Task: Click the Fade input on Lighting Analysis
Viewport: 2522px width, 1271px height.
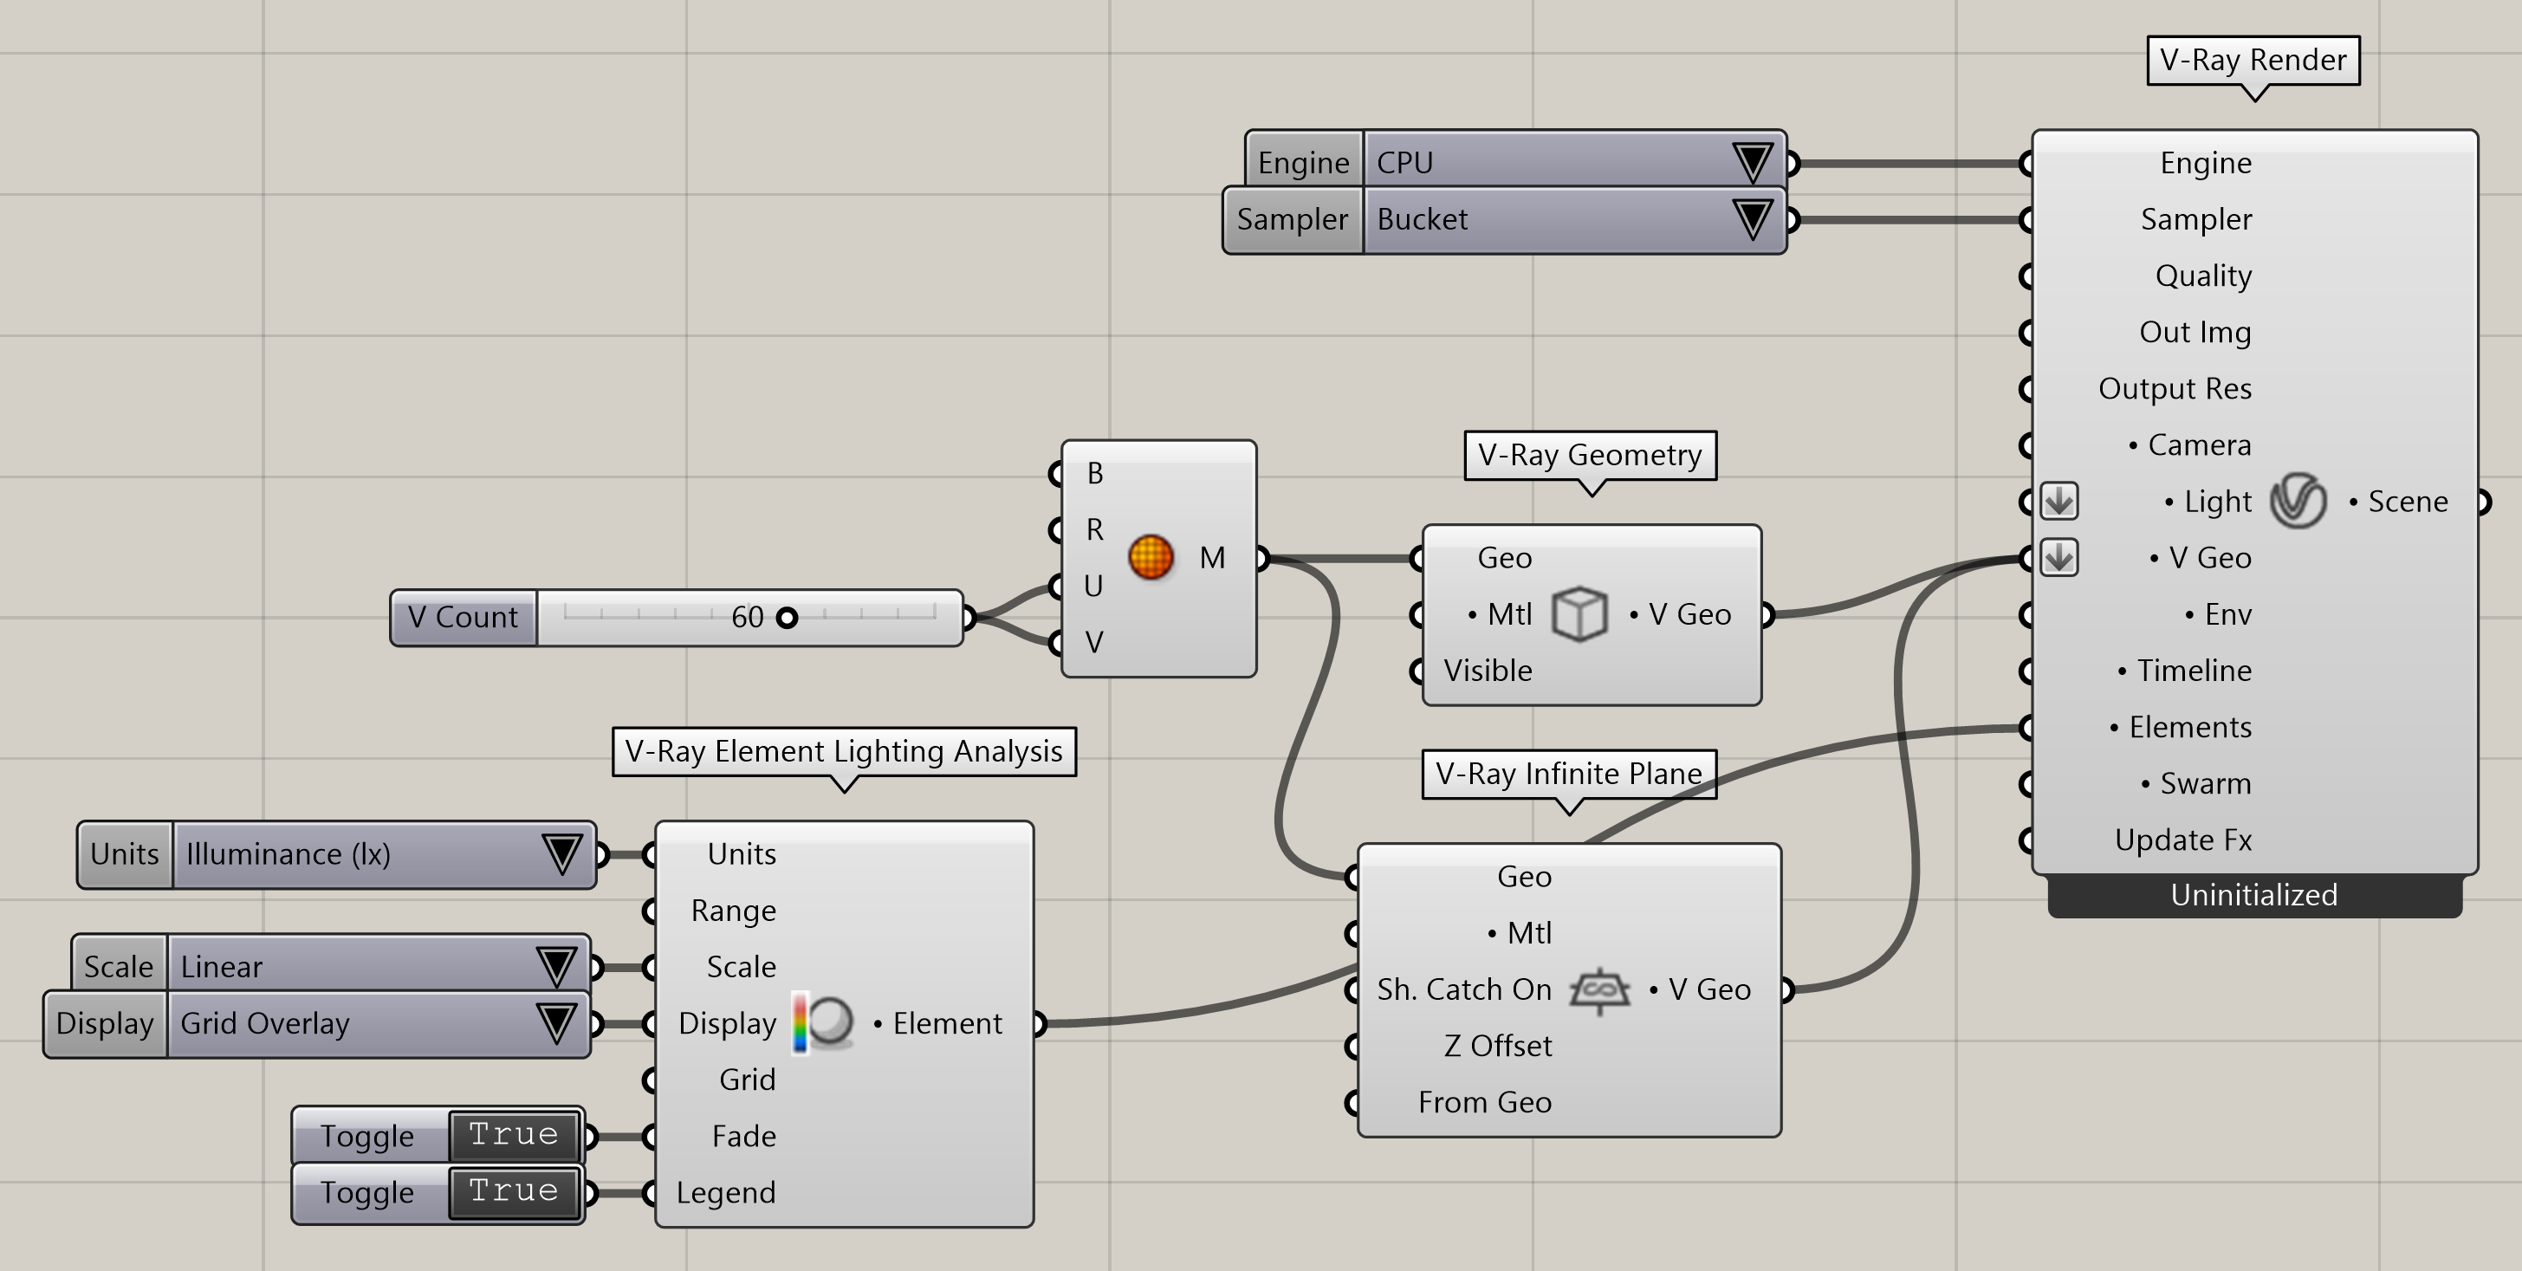Action: tap(743, 1137)
